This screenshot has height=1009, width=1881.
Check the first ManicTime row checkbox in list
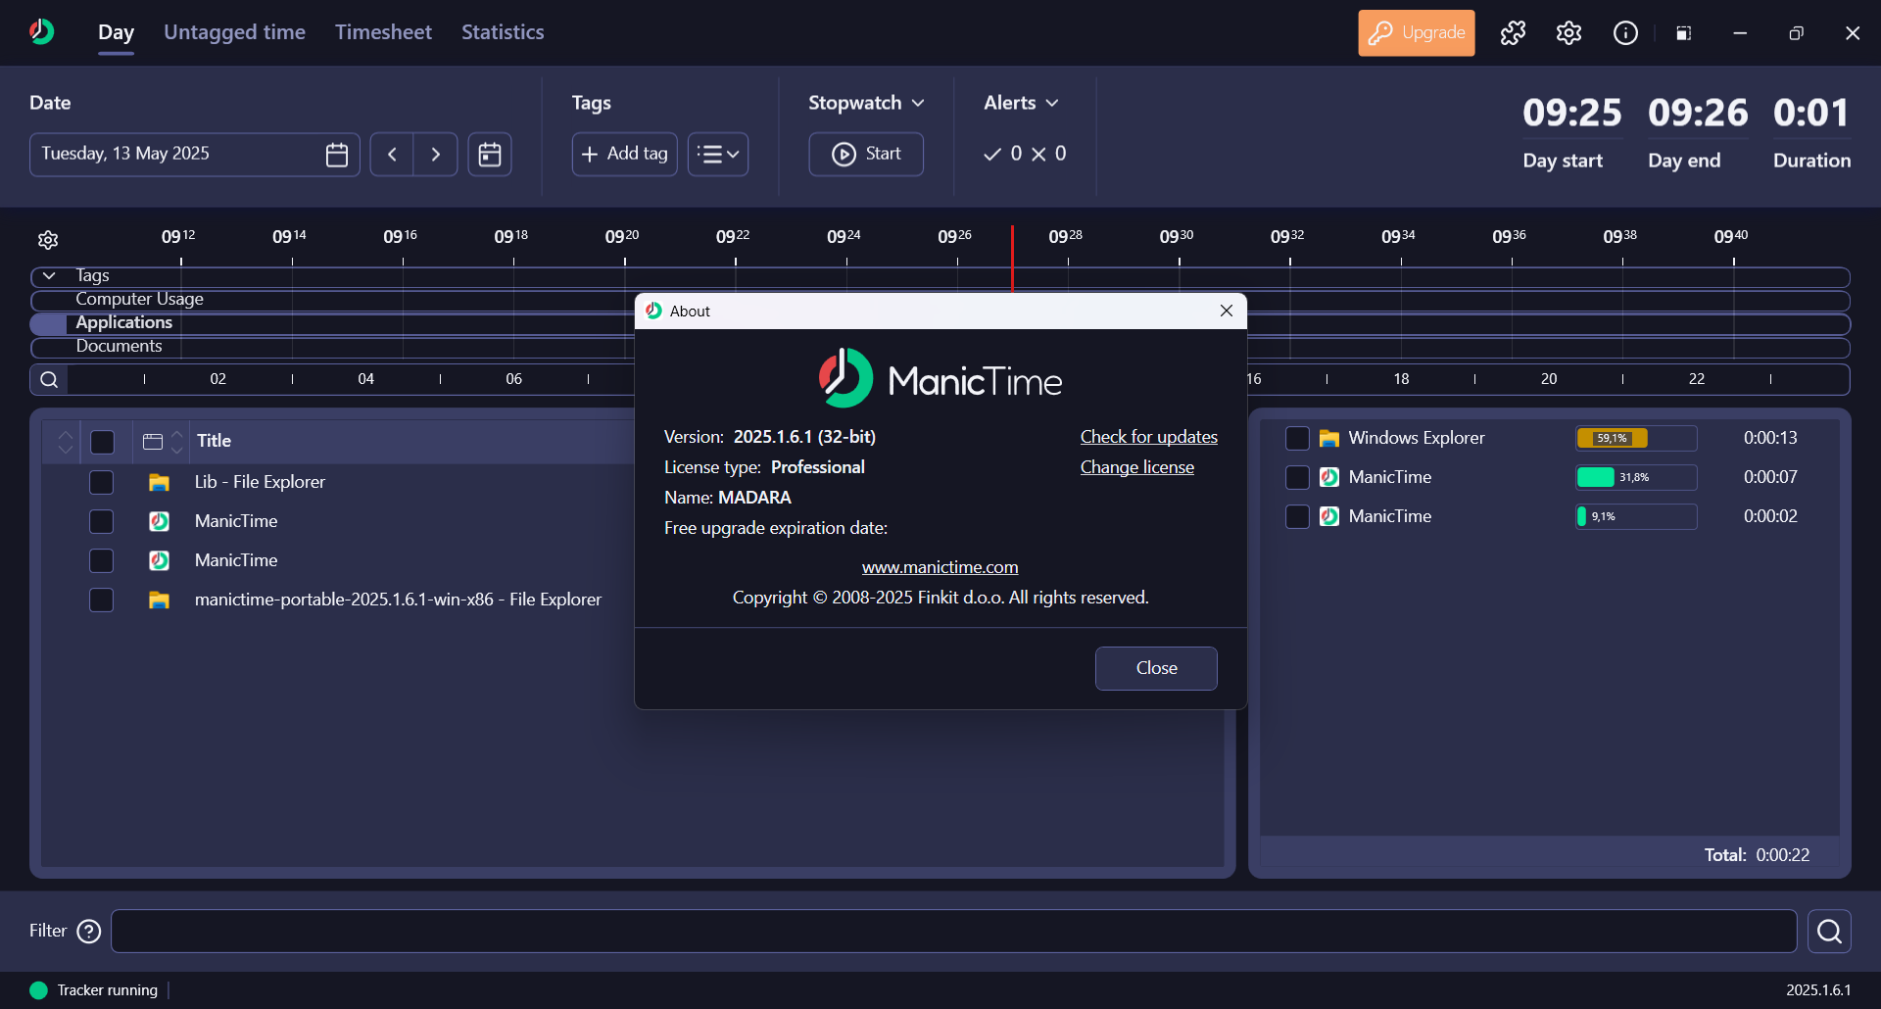pos(102,521)
